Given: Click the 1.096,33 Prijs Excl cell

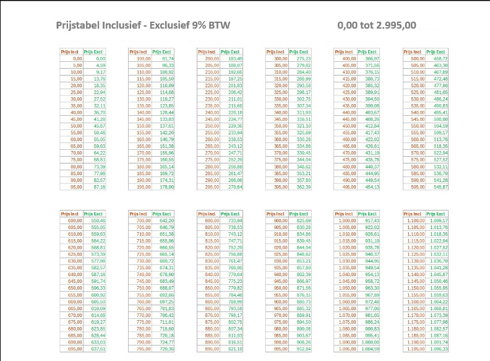Looking at the screenshot, I should click(436, 349).
